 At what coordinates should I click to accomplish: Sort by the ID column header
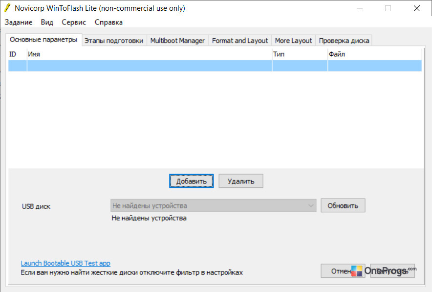(x=18, y=54)
